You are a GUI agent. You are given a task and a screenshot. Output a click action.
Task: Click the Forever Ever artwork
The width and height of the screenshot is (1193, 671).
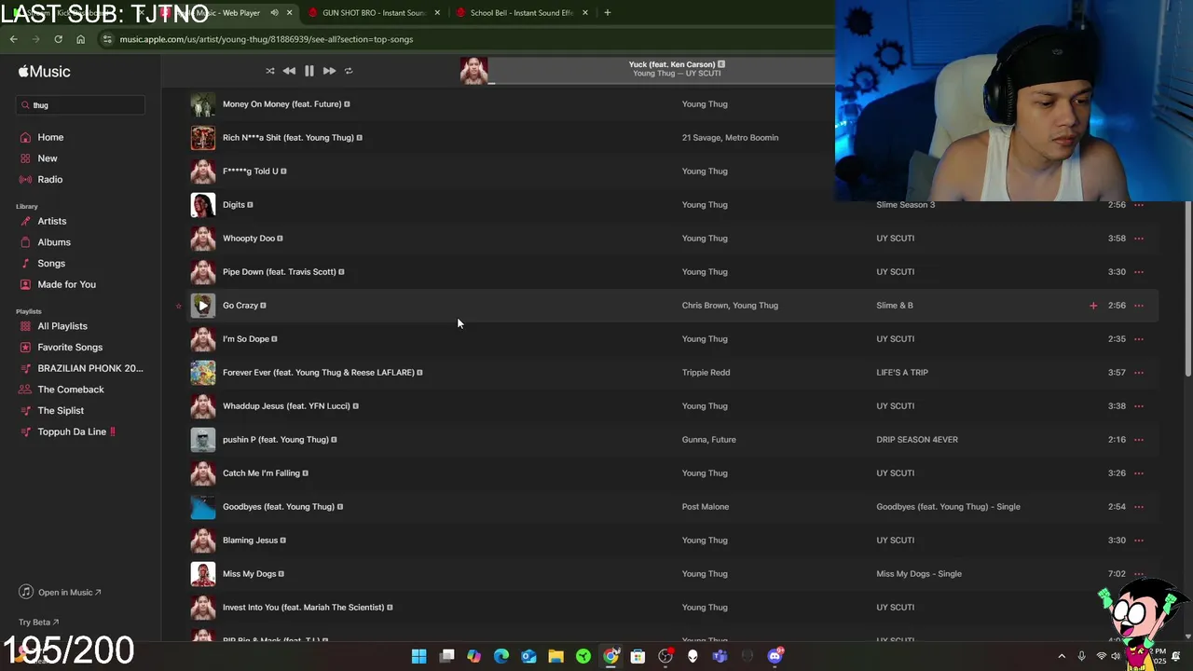203,373
